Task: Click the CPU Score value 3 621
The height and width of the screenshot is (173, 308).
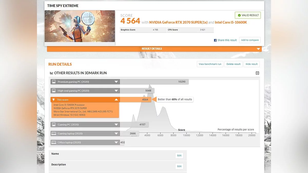Action: [203, 30]
